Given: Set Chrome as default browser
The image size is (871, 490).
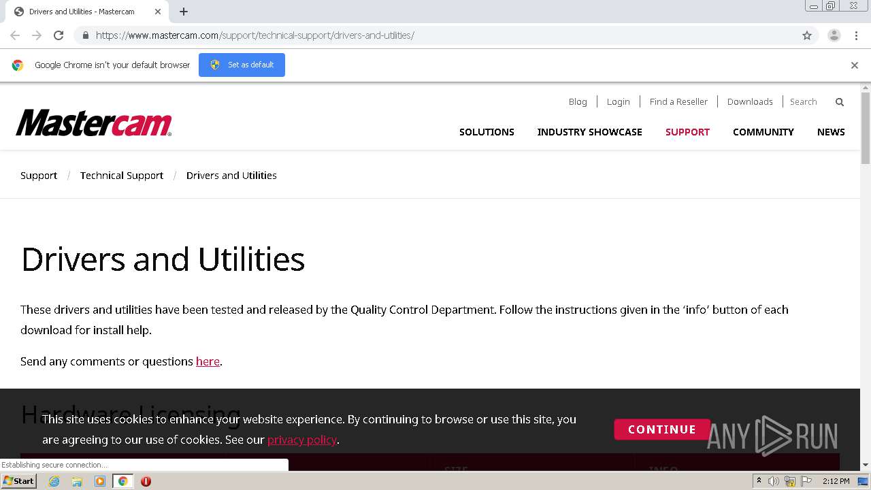Looking at the screenshot, I should click(x=242, y=65).
